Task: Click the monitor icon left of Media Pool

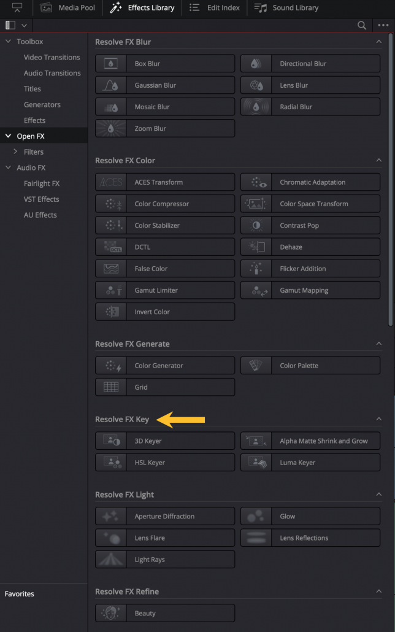Action: 16,7
